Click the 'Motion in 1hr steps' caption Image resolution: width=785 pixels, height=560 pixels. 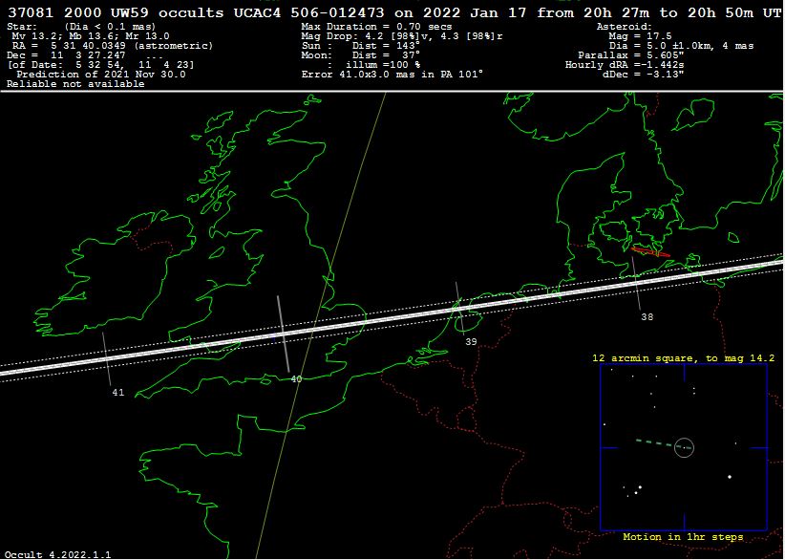click(x=683, y=537)
